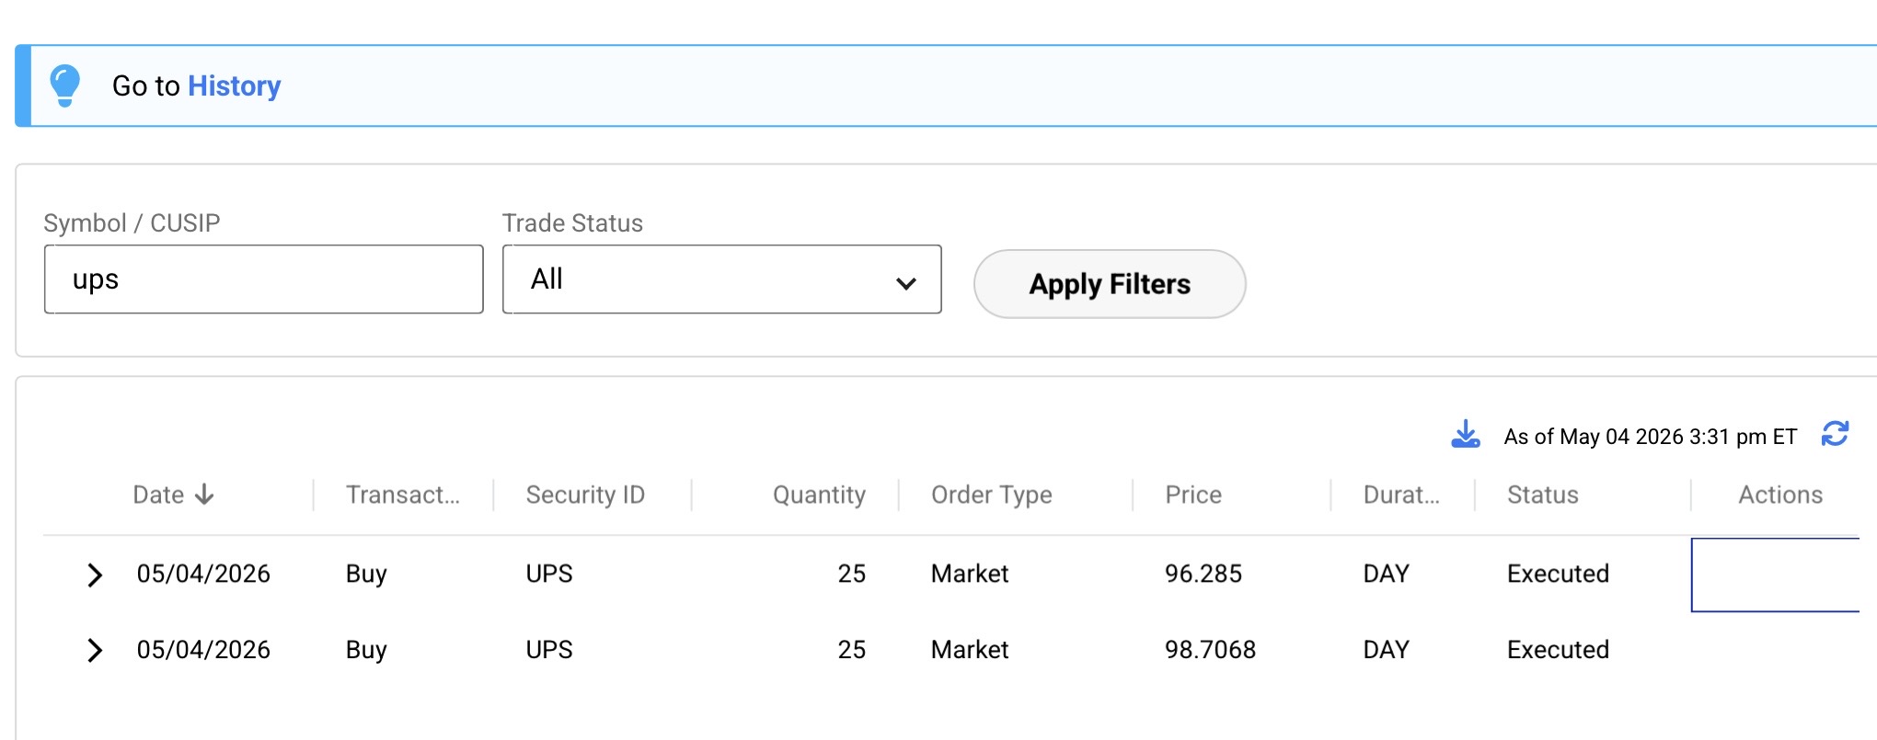
Task: Click Executed status in 96.285 row
Action: (1558, 574)
